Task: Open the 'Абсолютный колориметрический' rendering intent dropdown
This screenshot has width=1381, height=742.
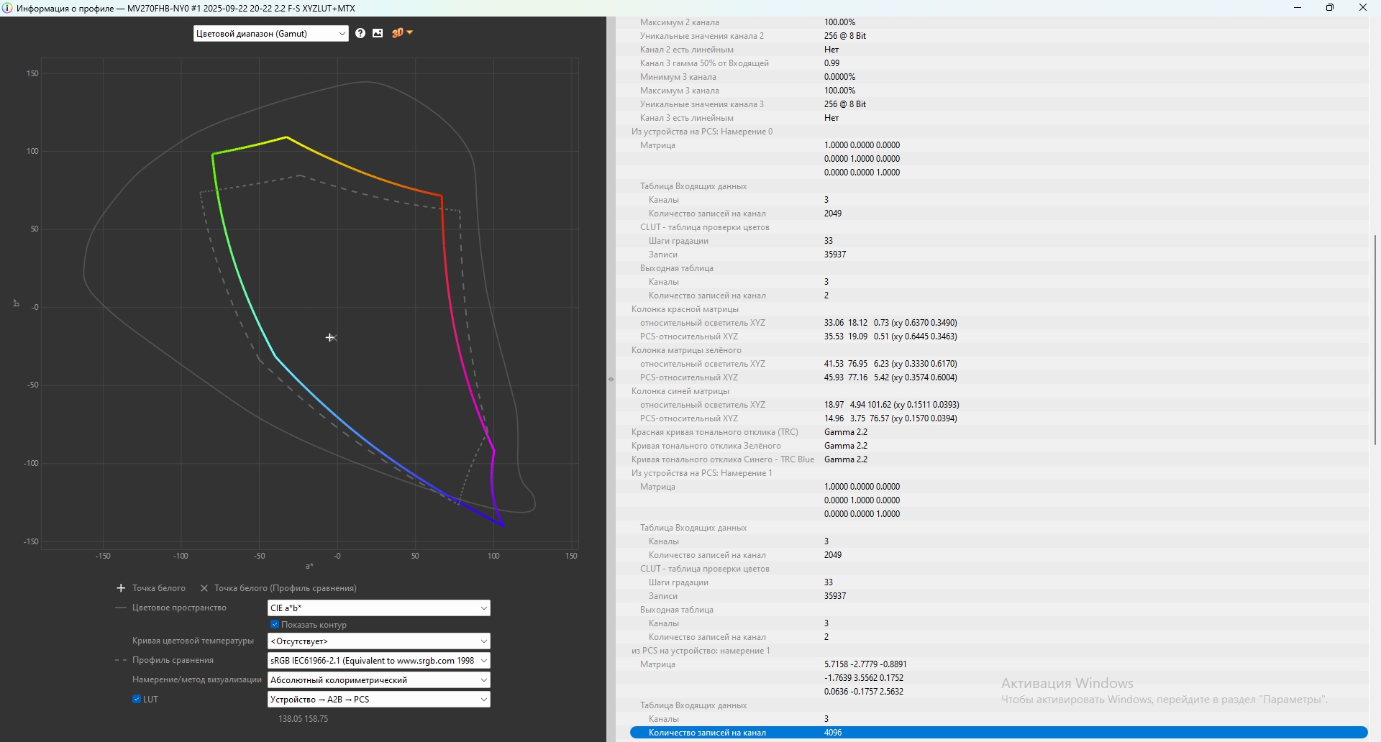Action: tap(378, 680)
